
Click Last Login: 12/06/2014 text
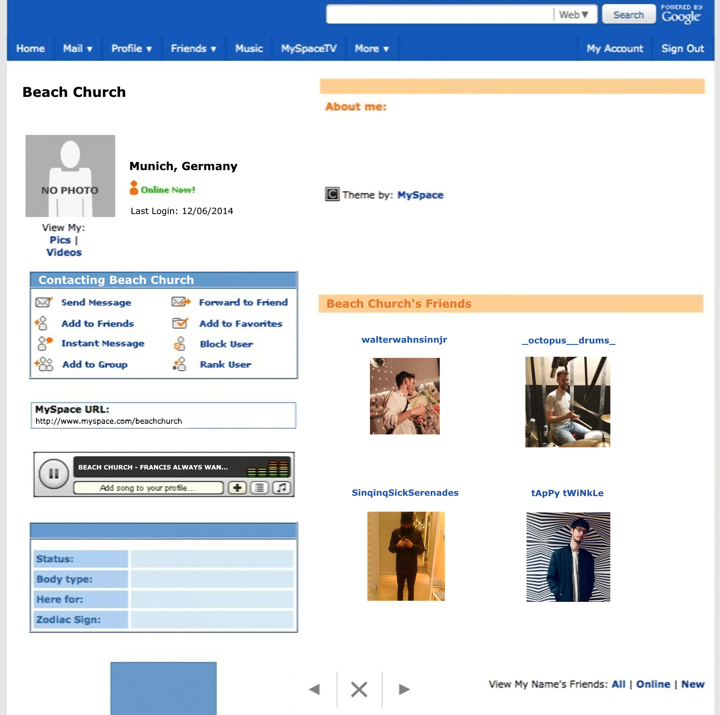182,211
